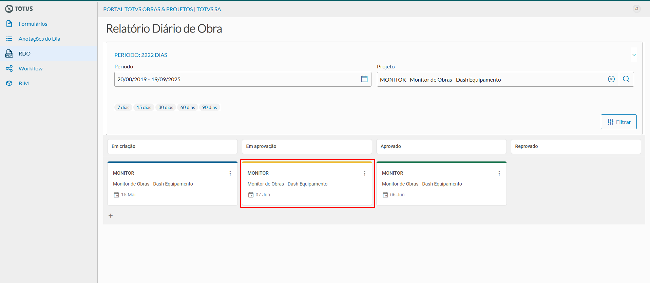Collapse the PERIODO filter panel chevron
This screenshot has height=283, width=650.
(x=634, y=55)
